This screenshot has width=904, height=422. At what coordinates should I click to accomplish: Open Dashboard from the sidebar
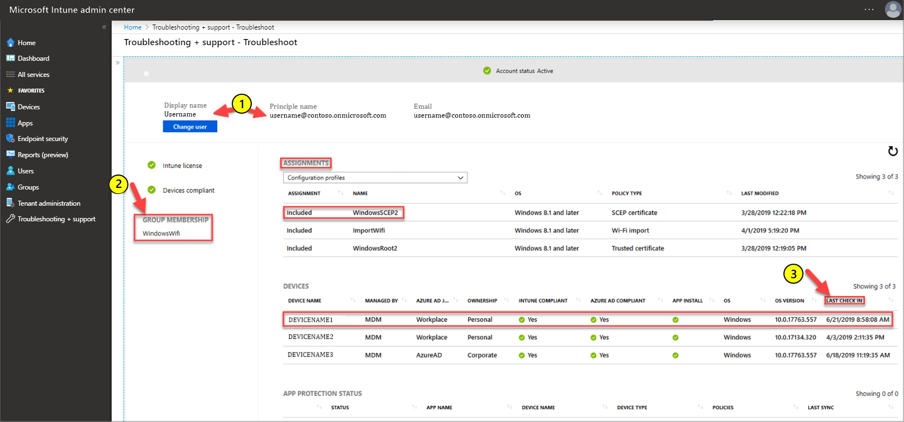(34, 59)
